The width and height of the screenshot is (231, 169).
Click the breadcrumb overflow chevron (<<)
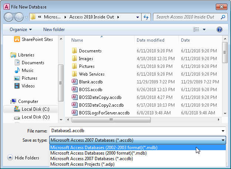point(40,17)
